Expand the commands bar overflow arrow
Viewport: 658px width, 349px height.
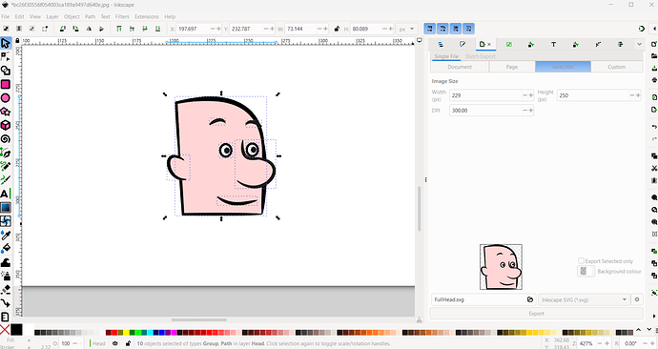[654, 317]
